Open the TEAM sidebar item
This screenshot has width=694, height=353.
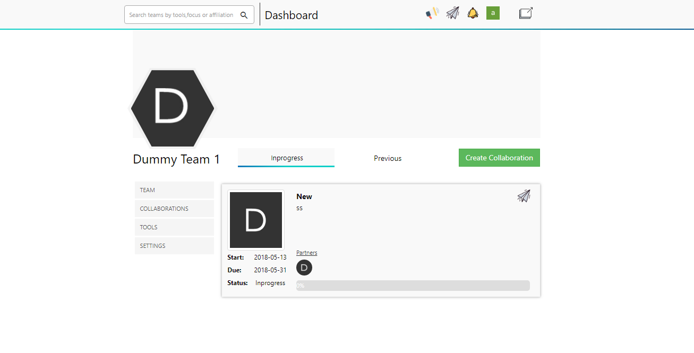(174, 190)
